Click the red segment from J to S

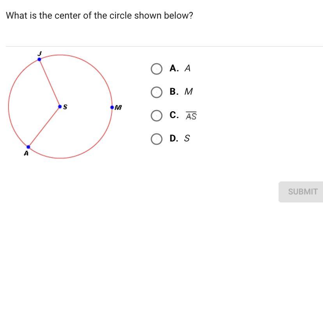pyautogui.click(x=50, y=83)
